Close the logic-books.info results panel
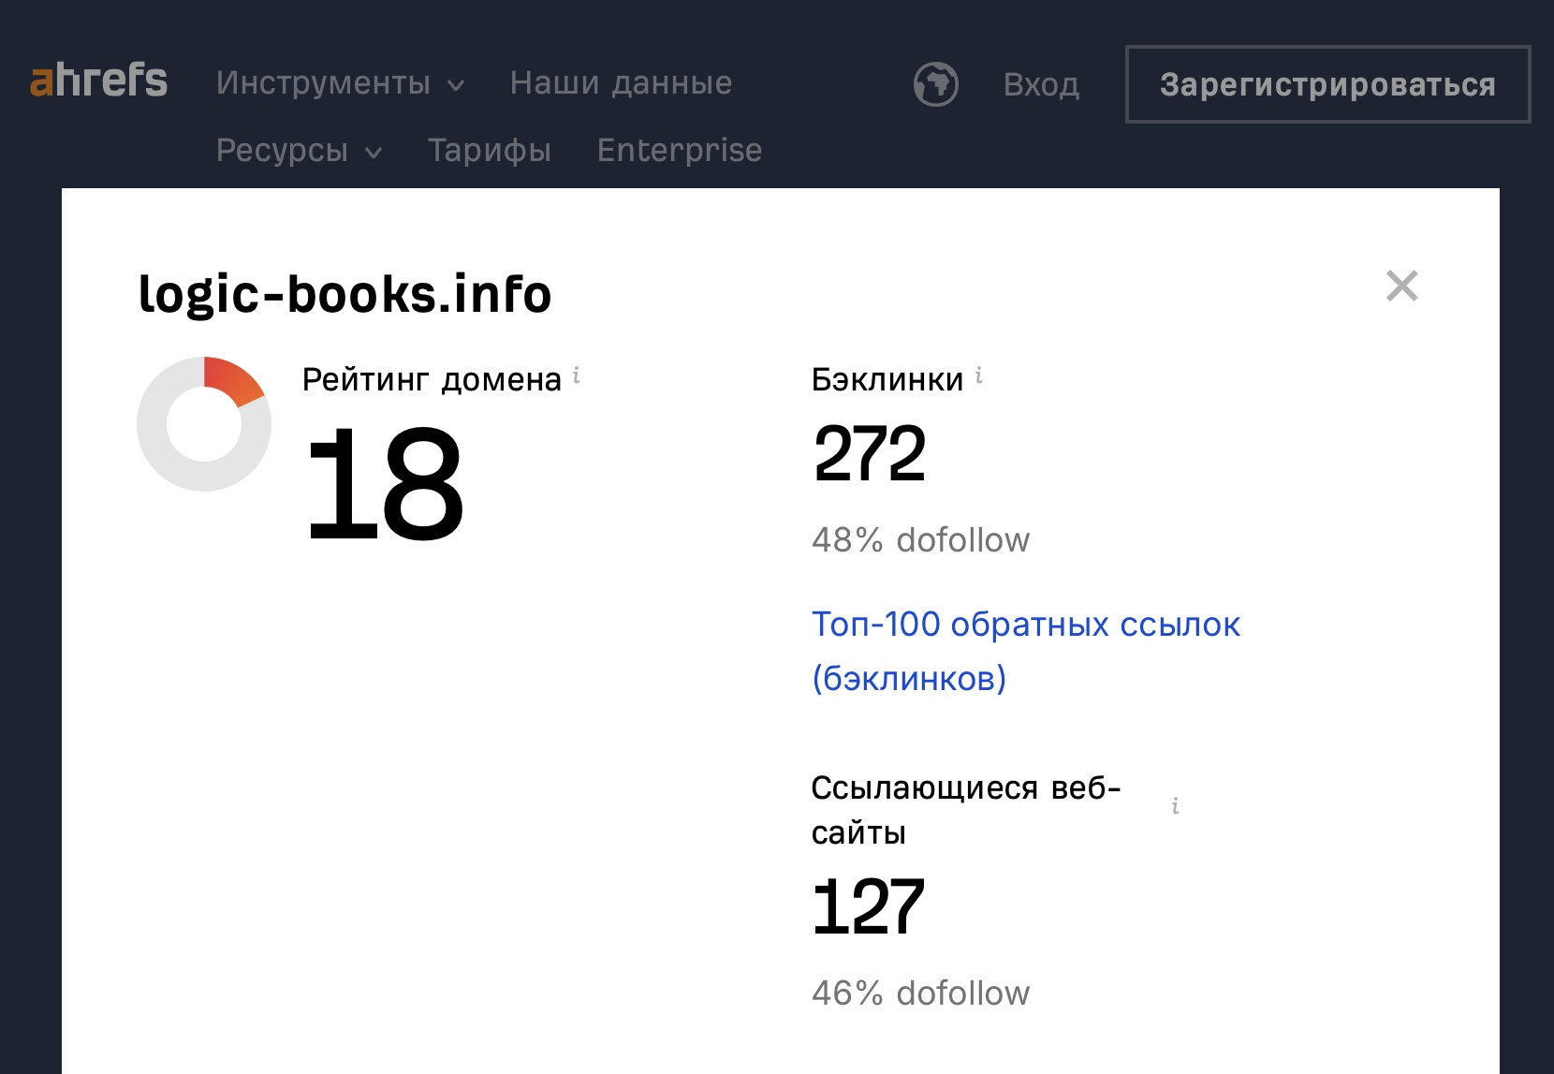This screenshot has height=1074, width=1554. tap(1401, 286)
